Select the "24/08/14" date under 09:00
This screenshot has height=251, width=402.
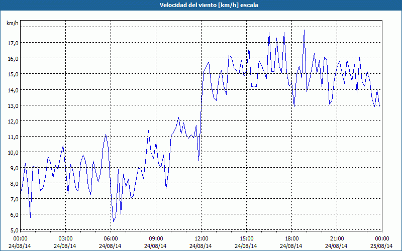click(x=155, y=246)
